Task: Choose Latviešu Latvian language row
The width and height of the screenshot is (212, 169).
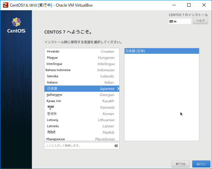Action: 82,126
